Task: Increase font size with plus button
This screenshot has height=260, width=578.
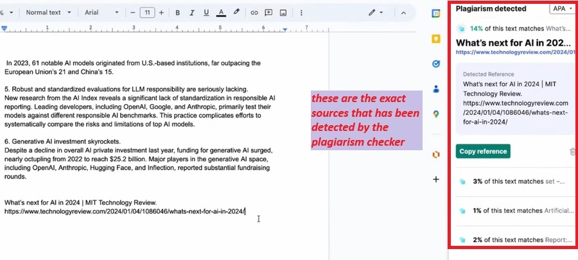Action: (x=161, y=13)
